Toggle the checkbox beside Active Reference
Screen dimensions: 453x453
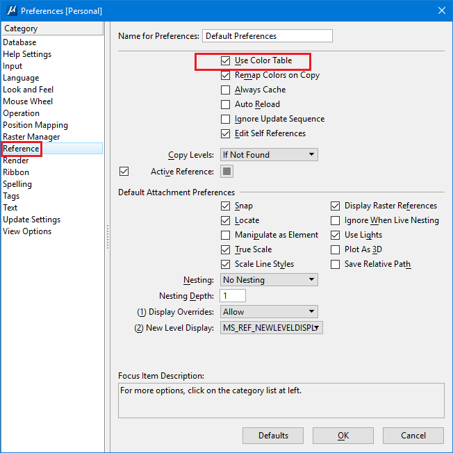coord(124,172)
